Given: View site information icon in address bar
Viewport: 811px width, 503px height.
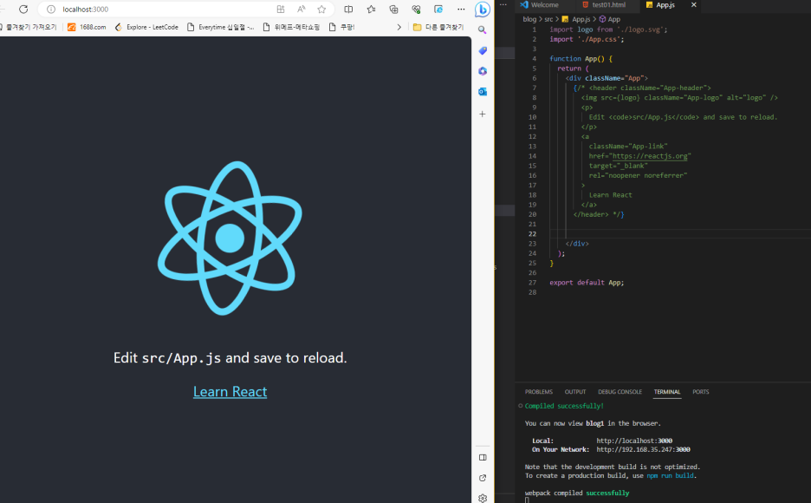Looking at the screenshot, I should pos(50,10).
